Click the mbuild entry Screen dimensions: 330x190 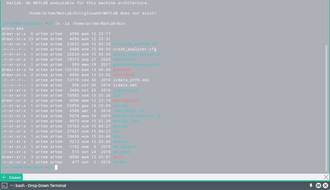(120, 126)
